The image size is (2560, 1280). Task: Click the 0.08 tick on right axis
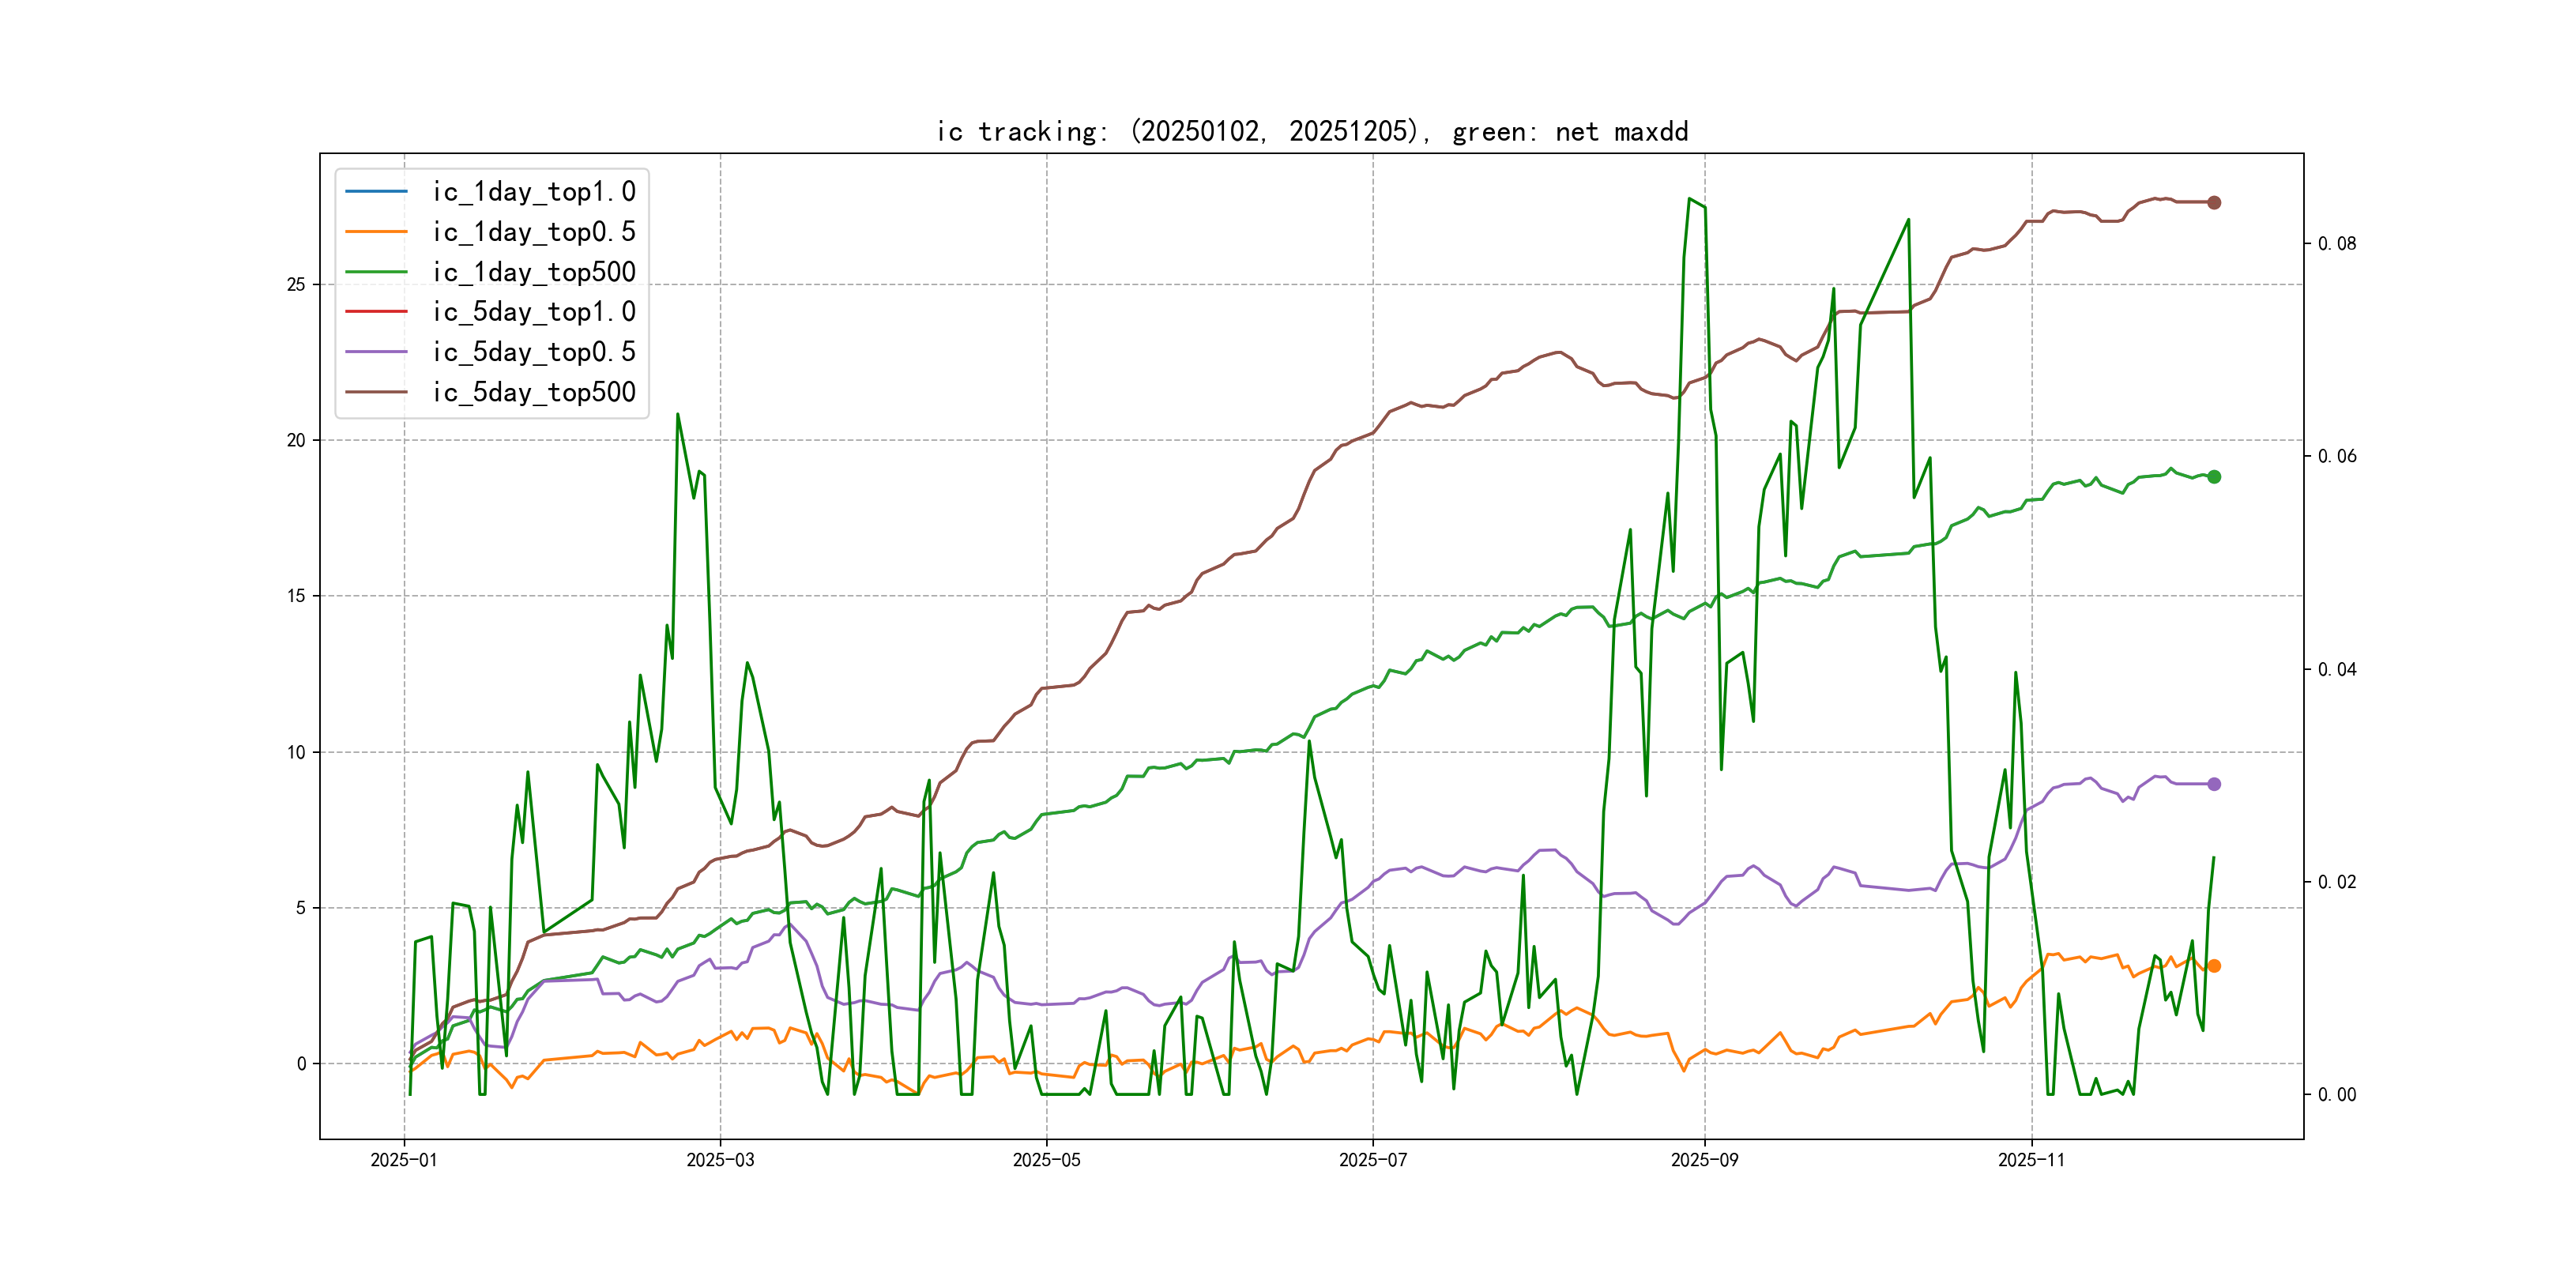[x=2336, y=243]
